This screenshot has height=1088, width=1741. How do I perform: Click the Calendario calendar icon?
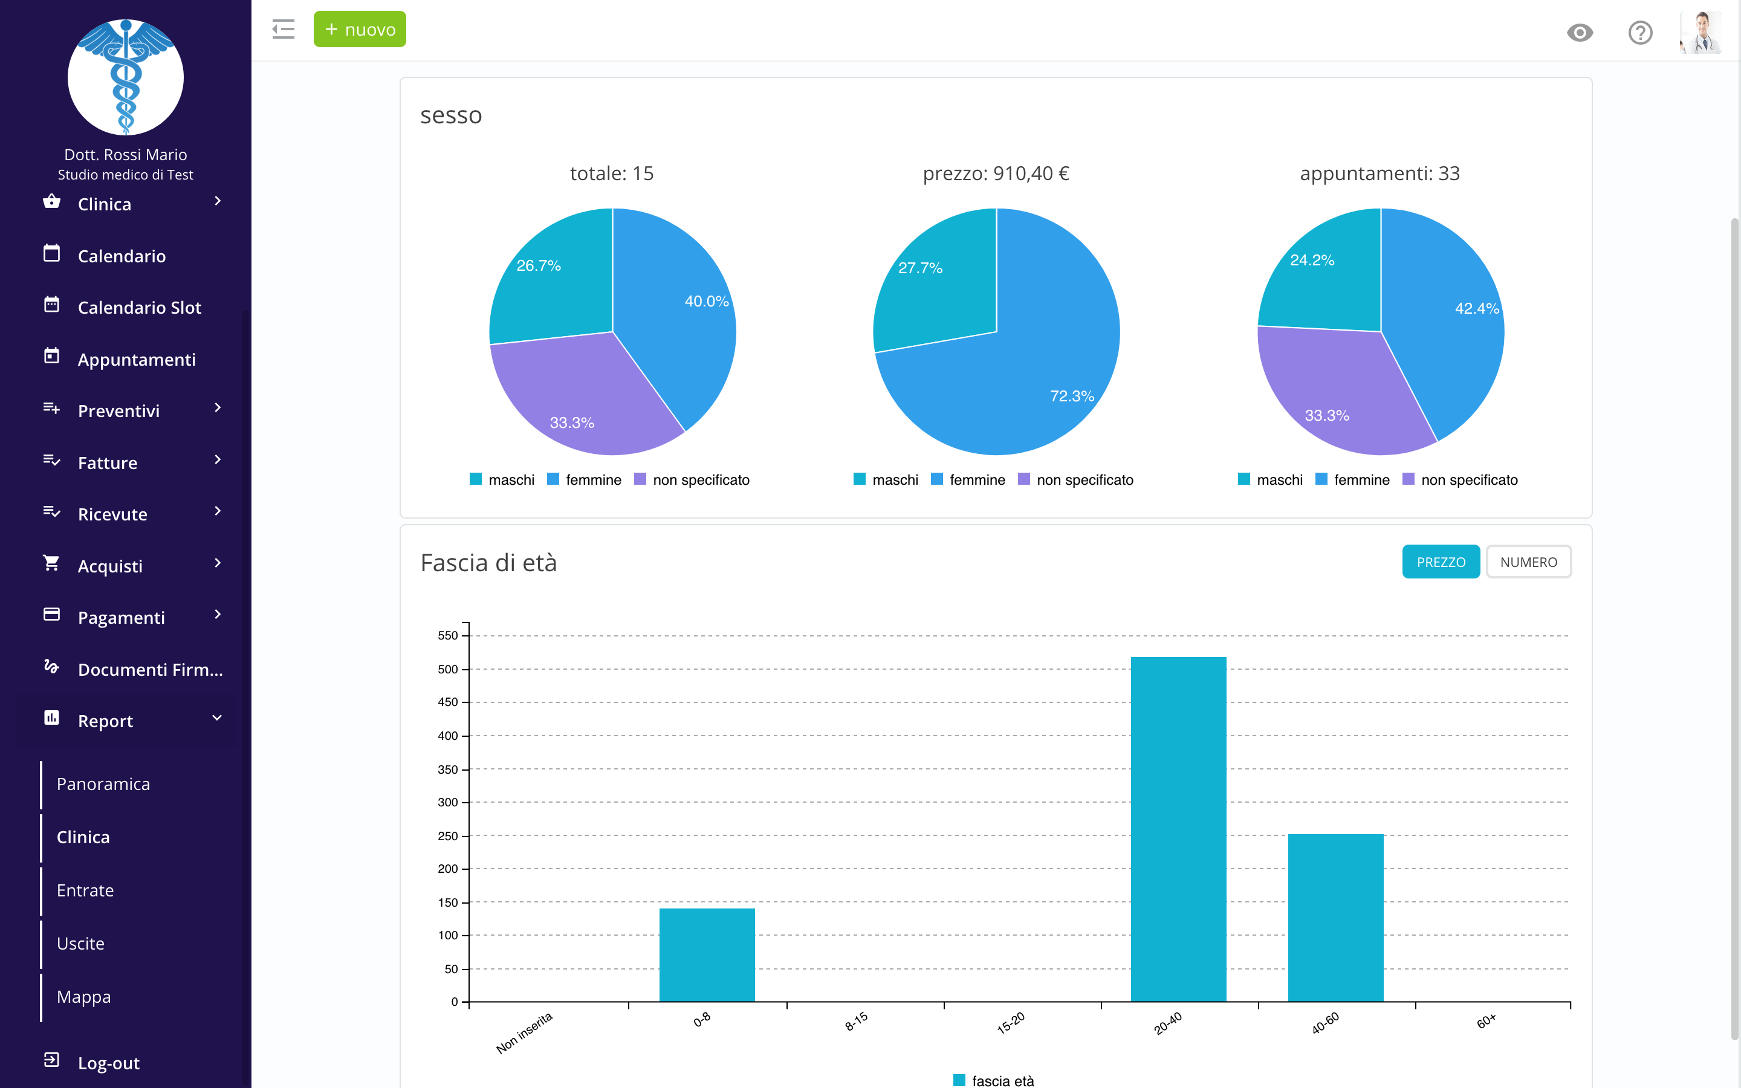click(52, 253)
